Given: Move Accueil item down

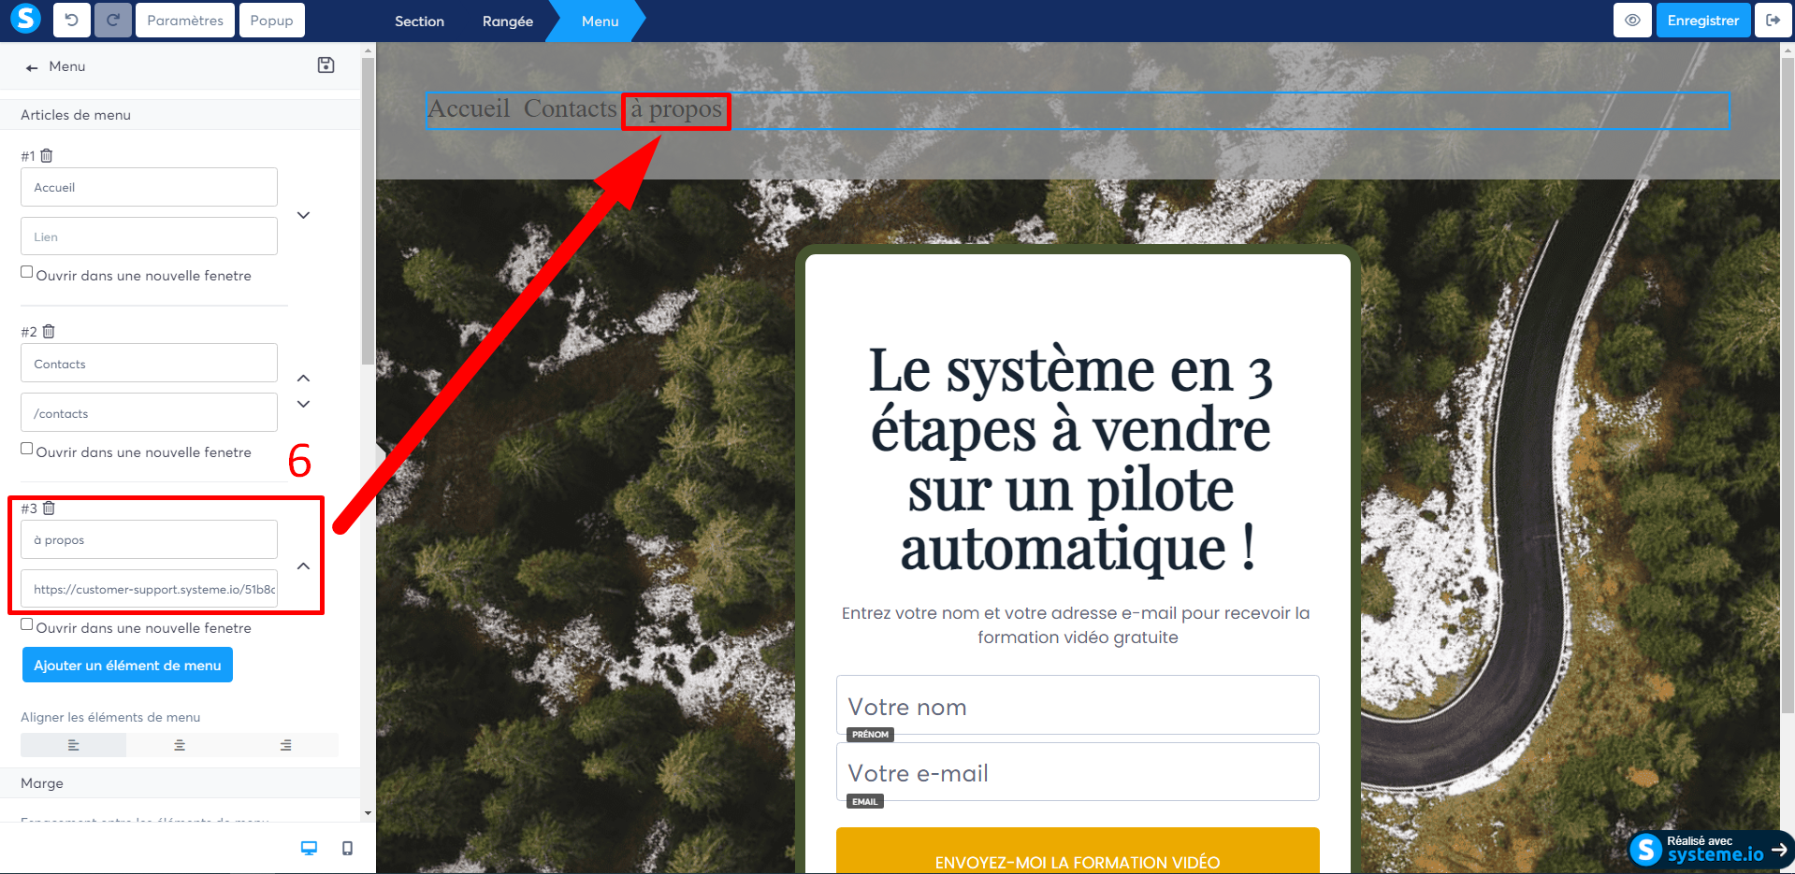Looking at the screenshot, I should 303,215.
